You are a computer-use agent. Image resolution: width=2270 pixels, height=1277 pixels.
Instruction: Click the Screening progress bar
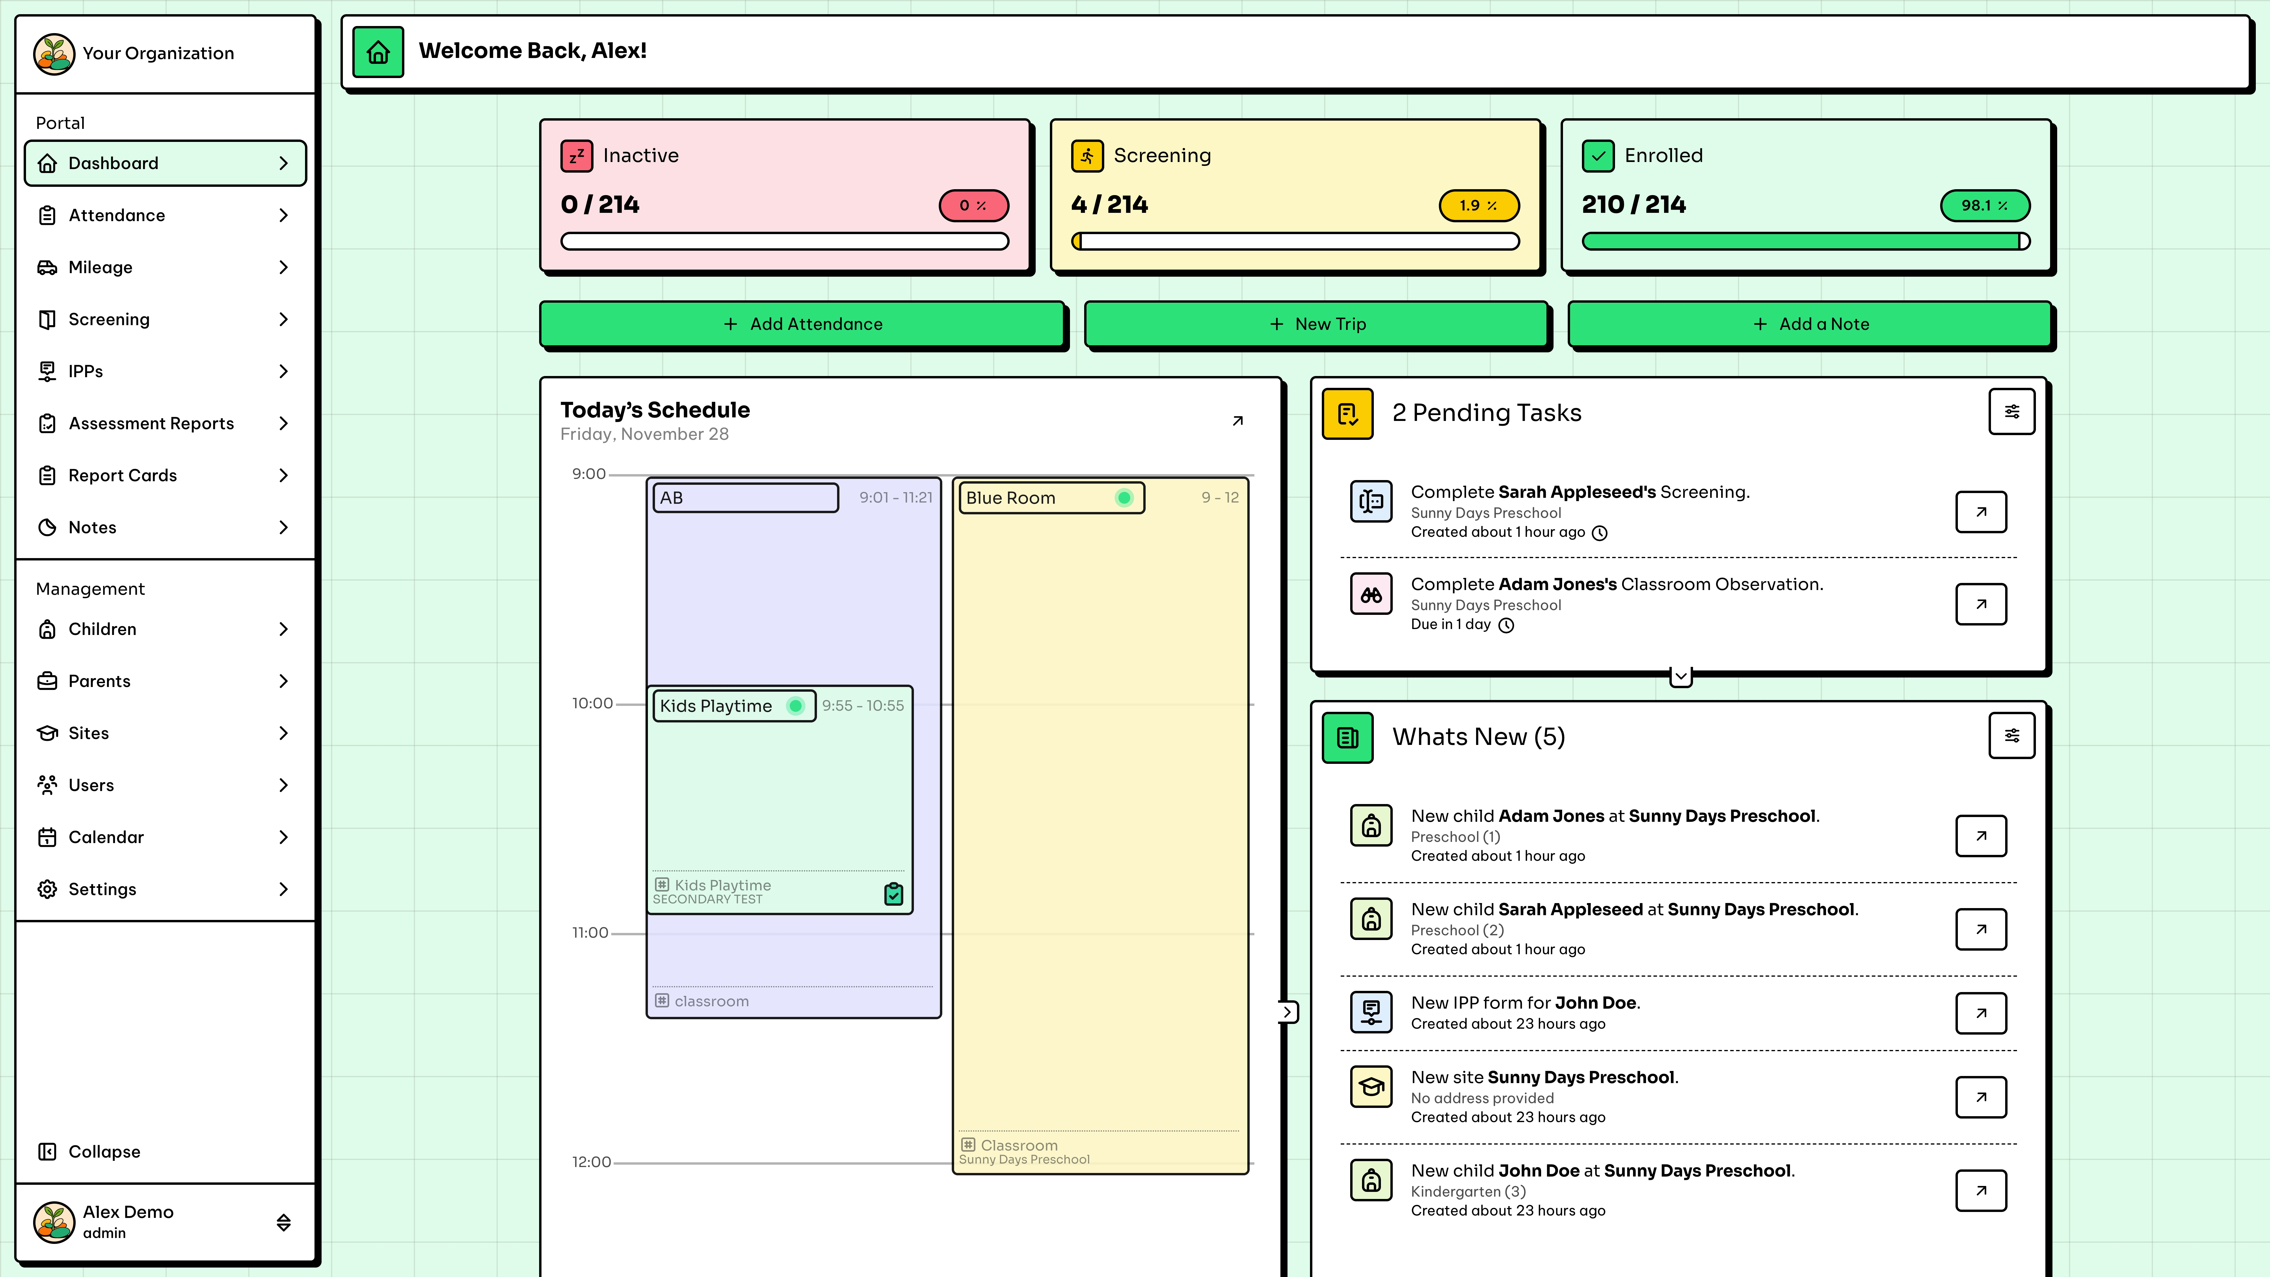tap(1295, 242)
